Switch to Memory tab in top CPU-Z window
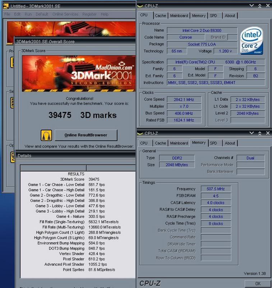This screenshot has height=288, width=272. [199, 15]
